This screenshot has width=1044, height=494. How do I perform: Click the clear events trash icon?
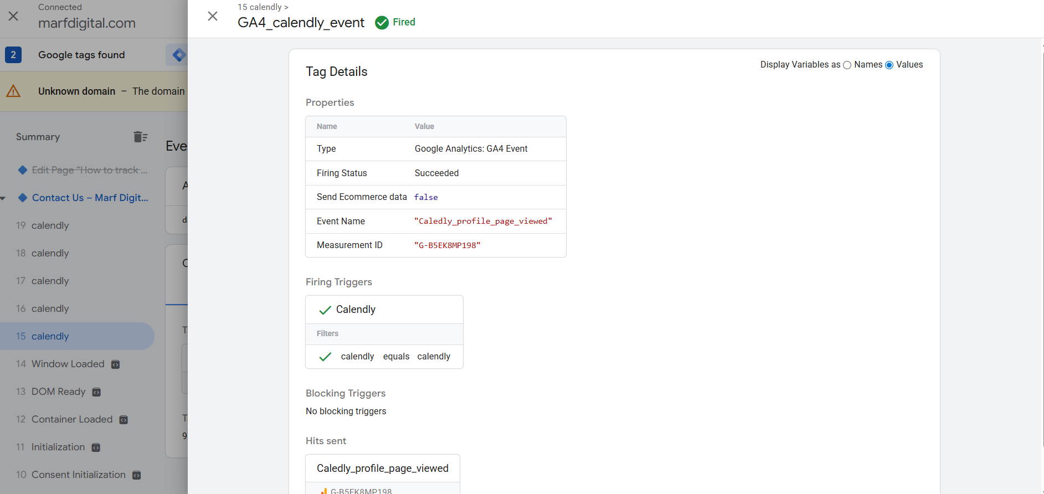[140, 137]
